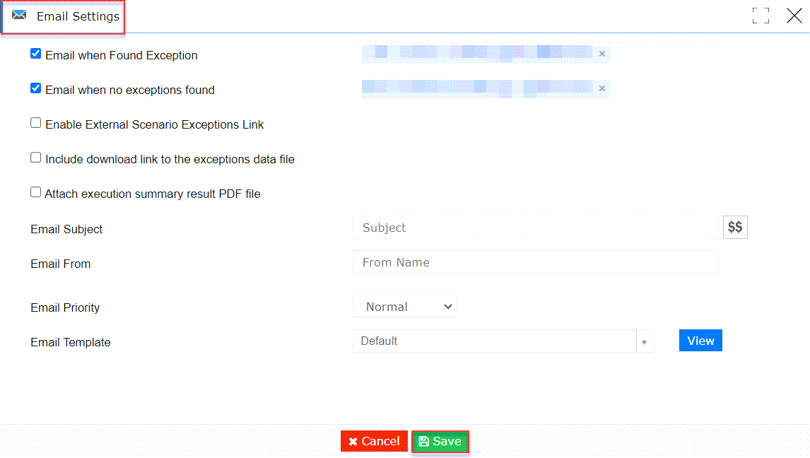Remove recipient in Found Exception row
The image size is (810, 458).
[x=601, y=54]
